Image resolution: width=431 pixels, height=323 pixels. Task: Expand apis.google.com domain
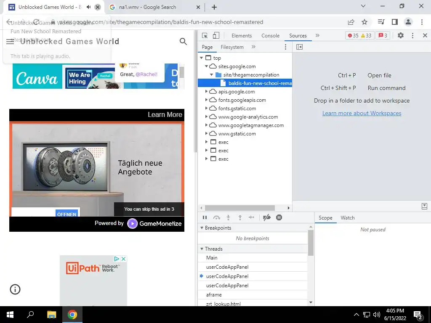(206, 91)
